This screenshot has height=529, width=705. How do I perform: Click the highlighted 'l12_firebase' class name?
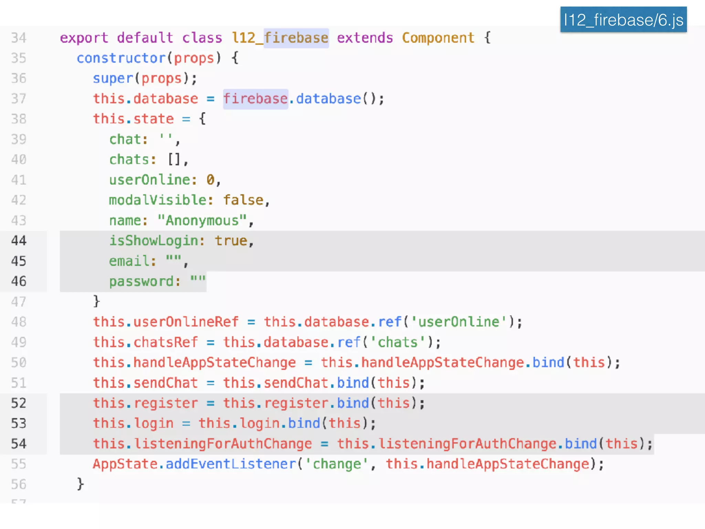[280, 38]
